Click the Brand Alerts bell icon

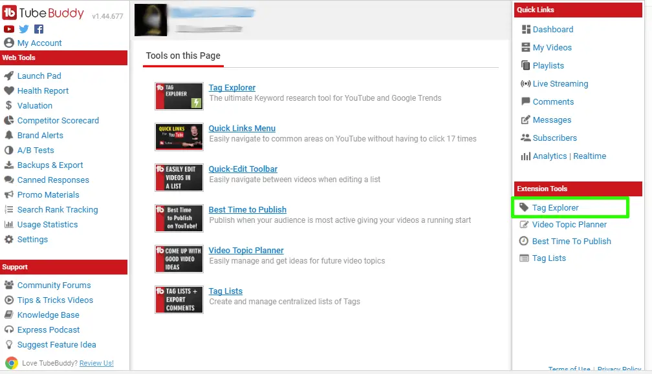pos(9,135)
